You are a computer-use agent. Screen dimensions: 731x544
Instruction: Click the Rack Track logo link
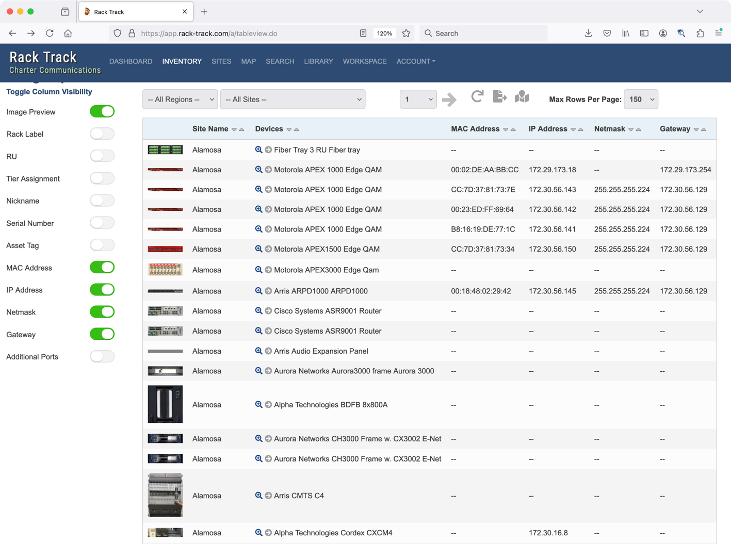point(55,62)
